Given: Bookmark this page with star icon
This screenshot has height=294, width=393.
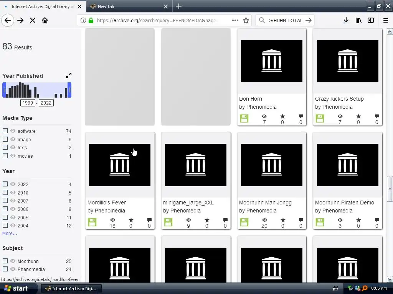Looking at the screenshot, I should [x=246, y=20].
